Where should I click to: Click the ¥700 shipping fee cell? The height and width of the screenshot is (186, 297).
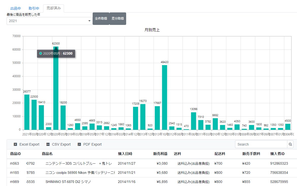pyautogui.click(x=218, y=163)
